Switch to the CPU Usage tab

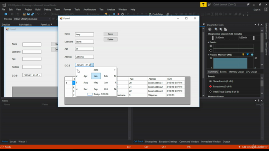click(x=251, y=72)
